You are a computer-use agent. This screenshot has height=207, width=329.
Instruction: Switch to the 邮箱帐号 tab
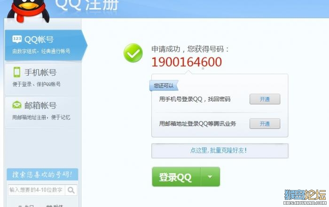(43, 111)
